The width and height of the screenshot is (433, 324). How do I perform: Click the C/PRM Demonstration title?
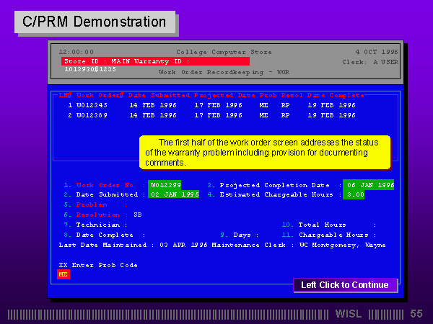pyautogui.click(x=95, y=22)
